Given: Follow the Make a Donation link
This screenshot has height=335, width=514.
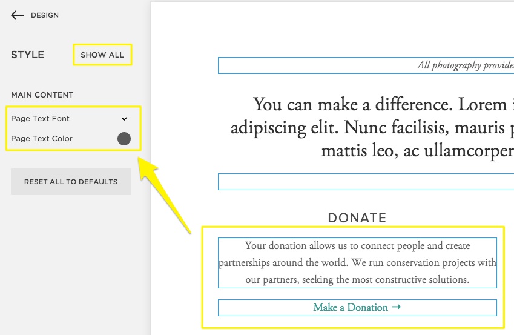Looking at the screenshot, I should pos(351,308).
